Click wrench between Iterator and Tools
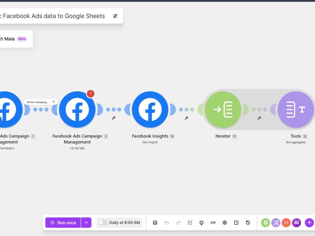 (x=259, y=118)
